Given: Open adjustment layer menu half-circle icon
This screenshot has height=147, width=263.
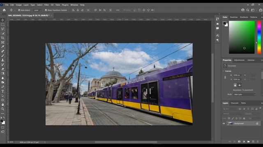Looking at the screenshot, I should coord(244,142).
